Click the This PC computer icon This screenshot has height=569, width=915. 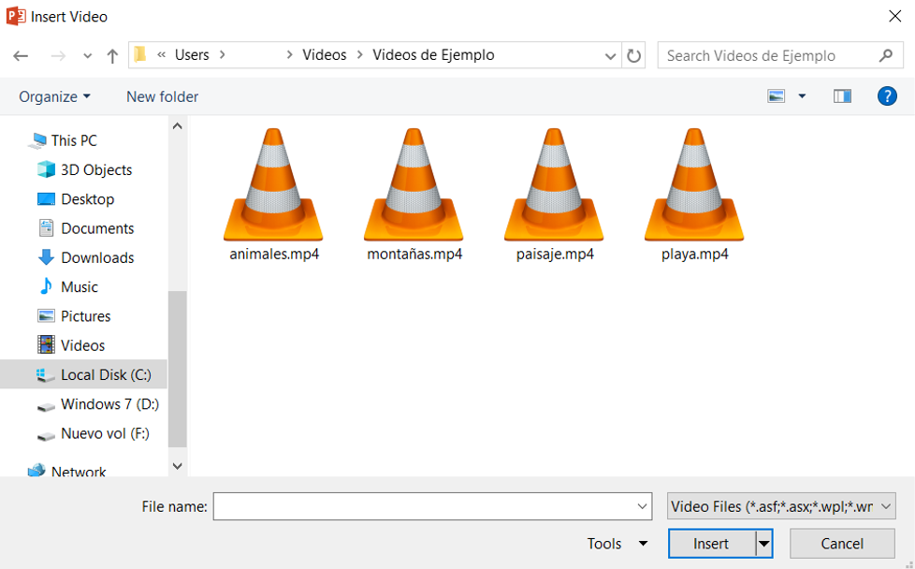(x=39, y=140)
